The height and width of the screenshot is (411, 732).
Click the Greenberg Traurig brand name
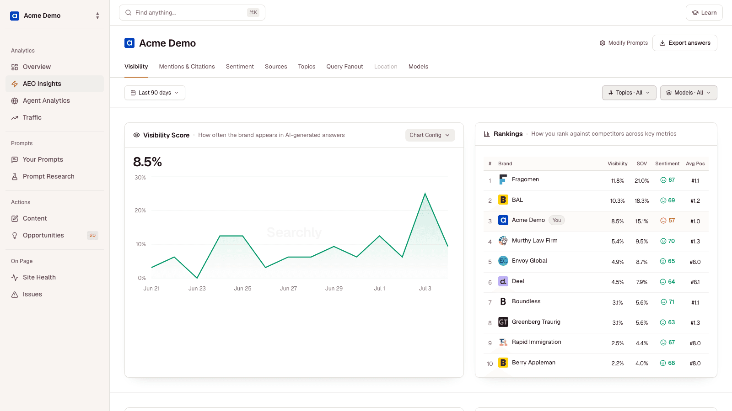(x=536, y=322)
